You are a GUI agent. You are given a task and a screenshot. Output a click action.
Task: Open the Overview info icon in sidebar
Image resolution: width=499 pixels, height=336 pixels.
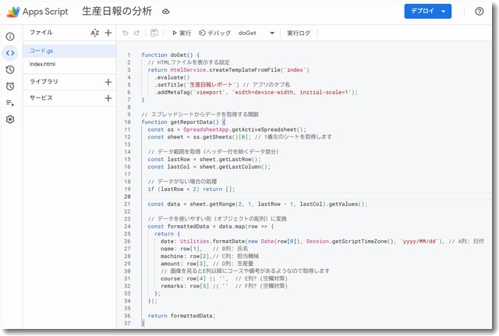10,37
